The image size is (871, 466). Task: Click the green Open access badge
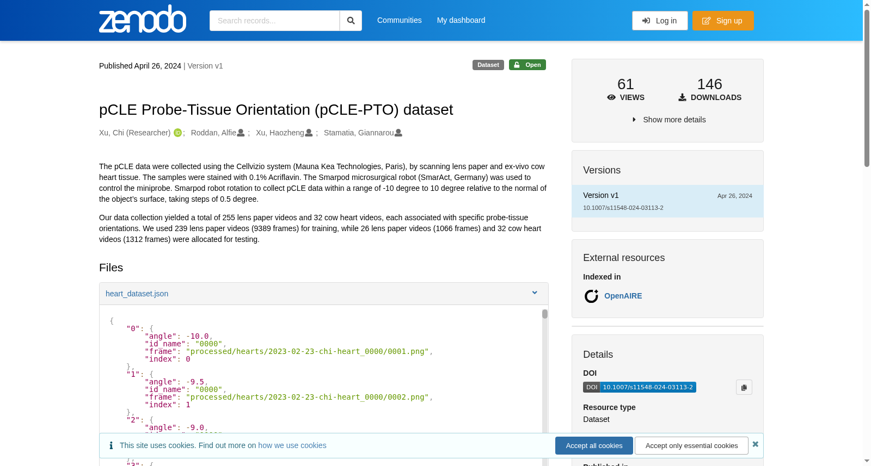(527, 65)
